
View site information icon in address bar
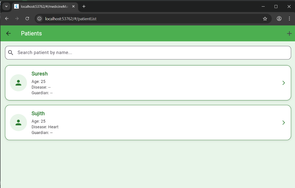39,19
